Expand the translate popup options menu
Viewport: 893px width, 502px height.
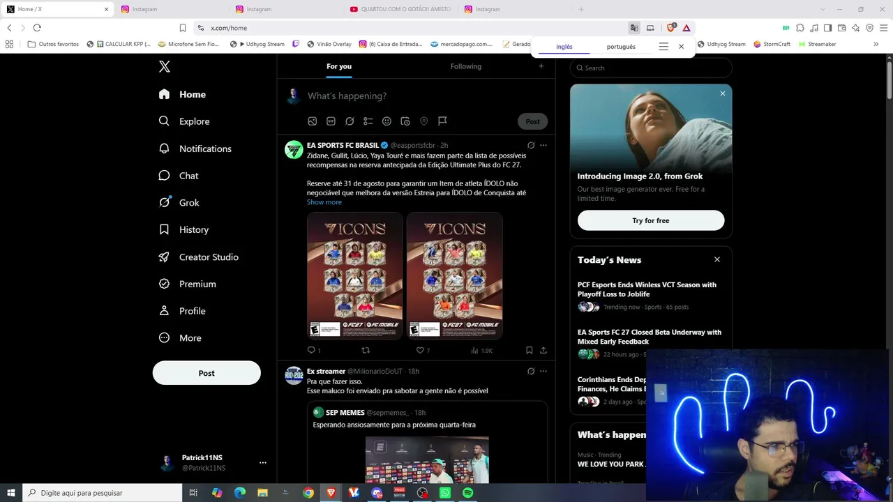coord(663,47)
